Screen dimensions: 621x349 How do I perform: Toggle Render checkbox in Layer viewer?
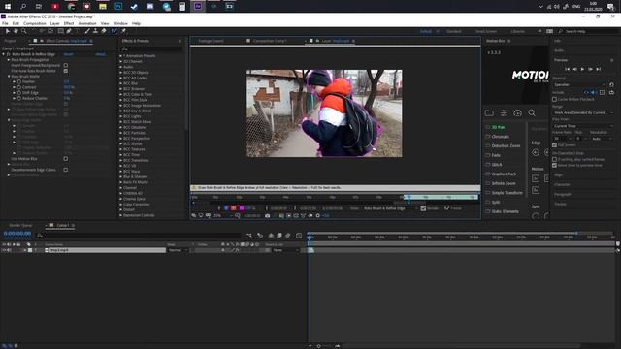(423, 208)
